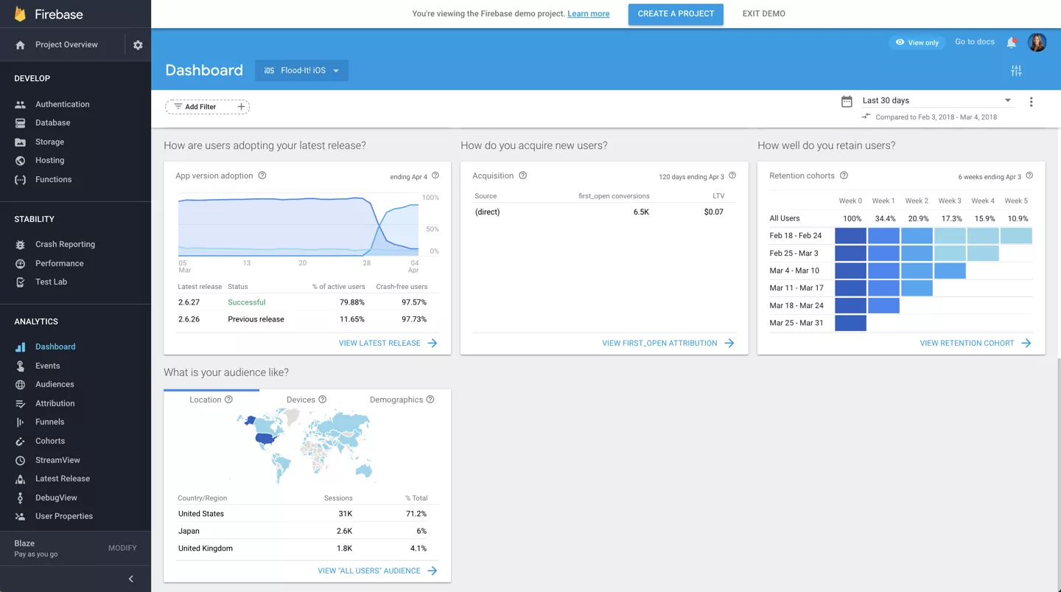Follow the Learn more link

tap(588, 14)
